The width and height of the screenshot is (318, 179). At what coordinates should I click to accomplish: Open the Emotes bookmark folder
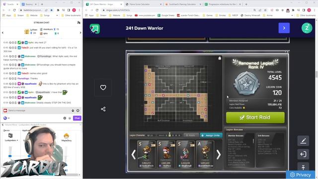221,15
